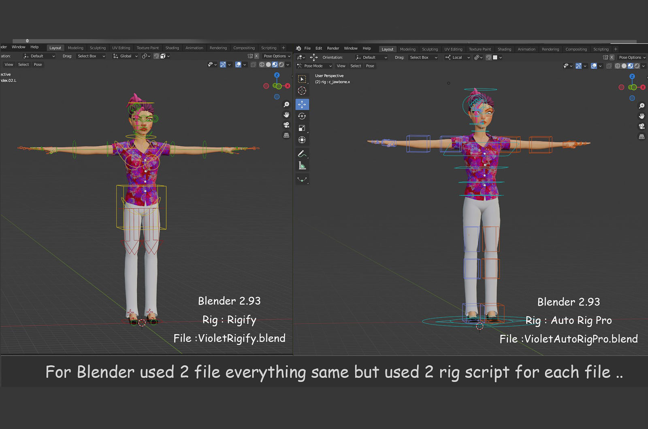Toggle X-axis mirror in right header

[612, 57]
